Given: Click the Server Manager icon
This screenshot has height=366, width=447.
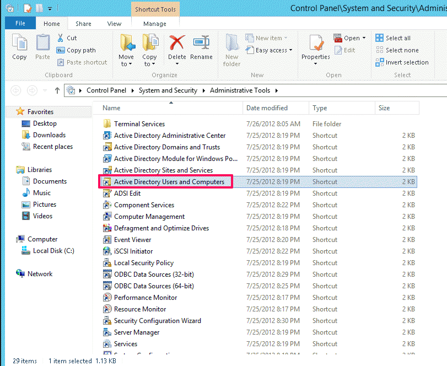Looking at the screenshot, I should tap(107, 332).
